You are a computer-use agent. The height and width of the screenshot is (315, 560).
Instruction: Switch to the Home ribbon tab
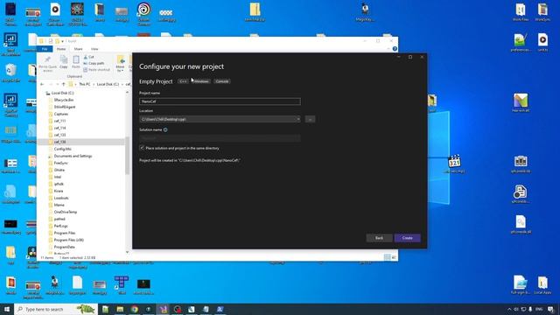click(61, 49)
